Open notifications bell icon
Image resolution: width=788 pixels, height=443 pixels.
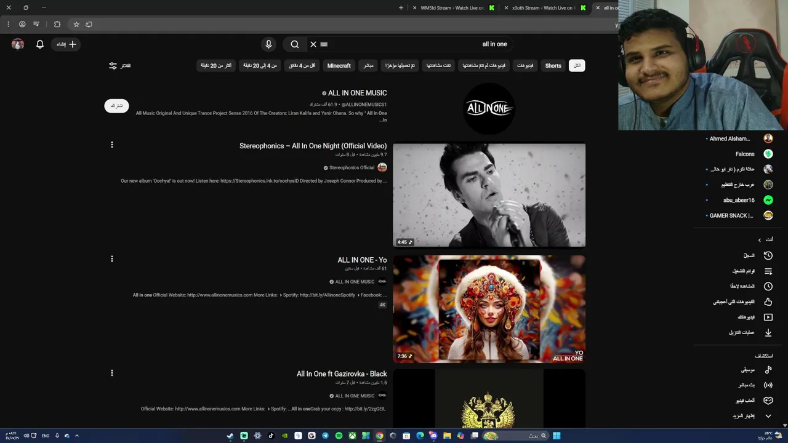coord(40,44)
